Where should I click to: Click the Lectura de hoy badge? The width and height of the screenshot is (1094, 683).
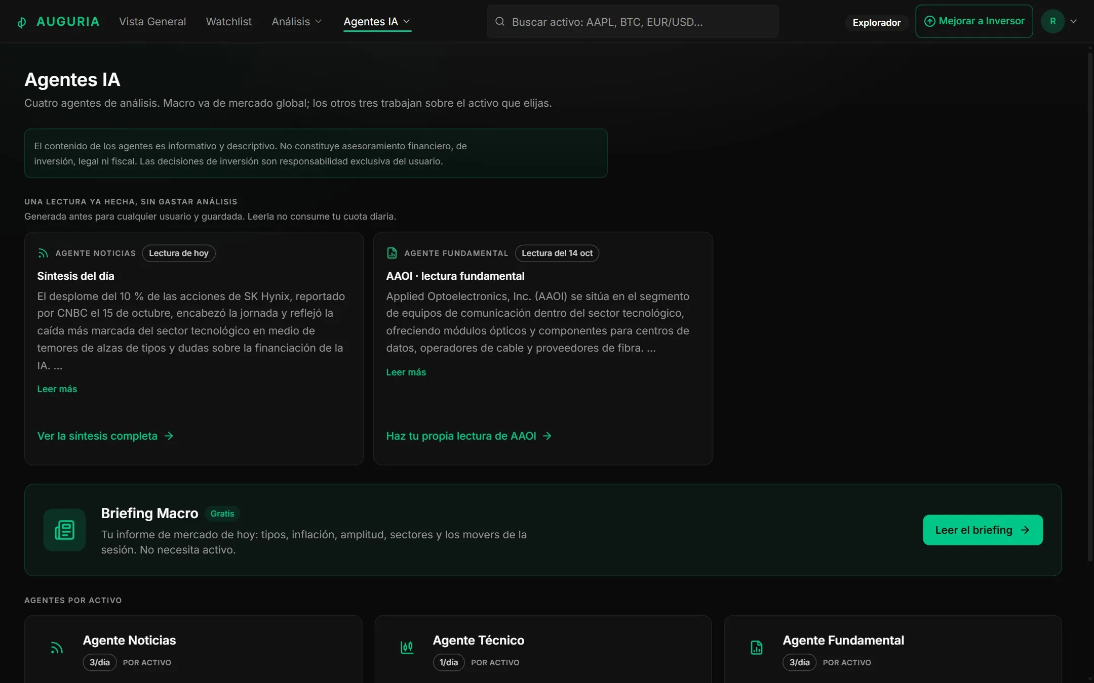click(x=179, y=253)
